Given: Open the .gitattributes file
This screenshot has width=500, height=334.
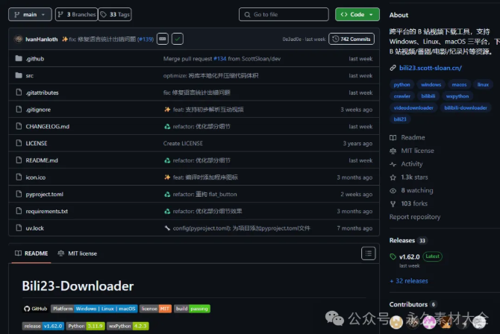Looking at the screenshot, I should (x=42, y=92).
